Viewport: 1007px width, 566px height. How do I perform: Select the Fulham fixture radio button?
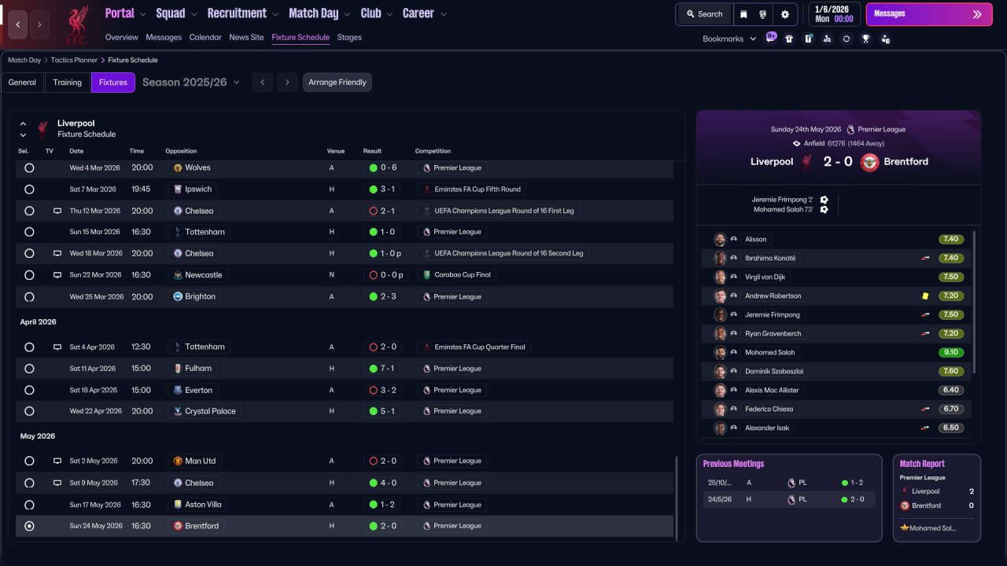click(x=29, y=368)
